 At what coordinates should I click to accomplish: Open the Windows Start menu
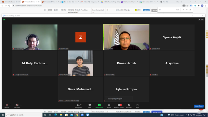(x=3, y=115)
